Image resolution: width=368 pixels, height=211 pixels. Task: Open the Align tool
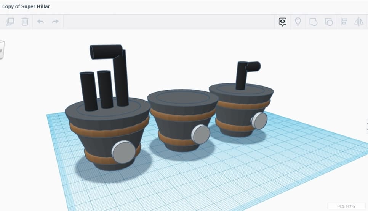[x=344, y=22]
